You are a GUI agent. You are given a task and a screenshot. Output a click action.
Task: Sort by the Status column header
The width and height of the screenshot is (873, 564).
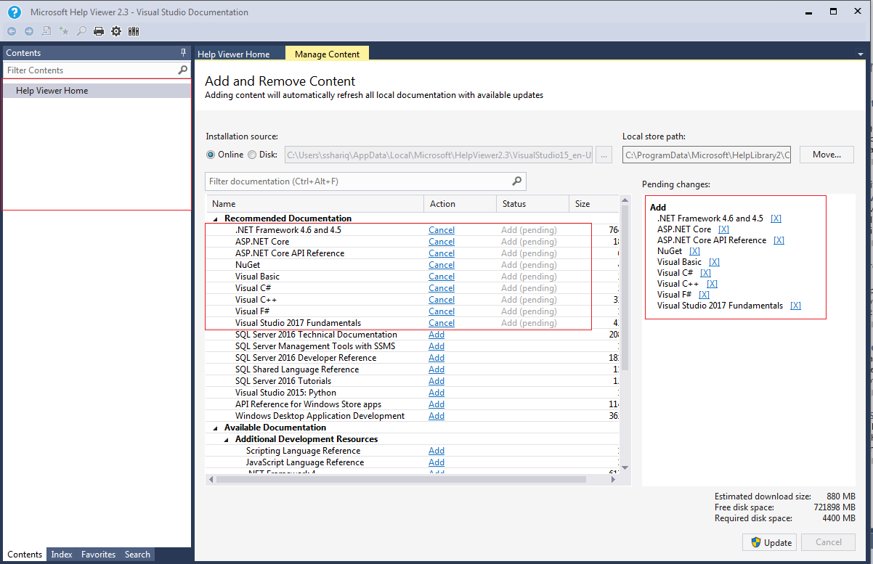[533, 204]
